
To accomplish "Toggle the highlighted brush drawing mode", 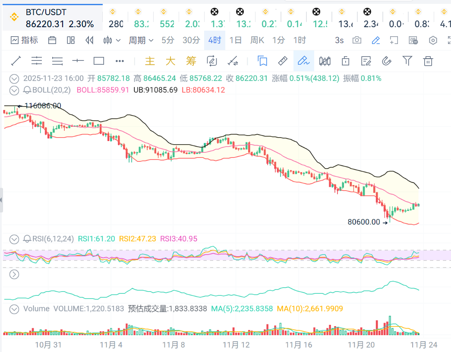I will (303, 61).
